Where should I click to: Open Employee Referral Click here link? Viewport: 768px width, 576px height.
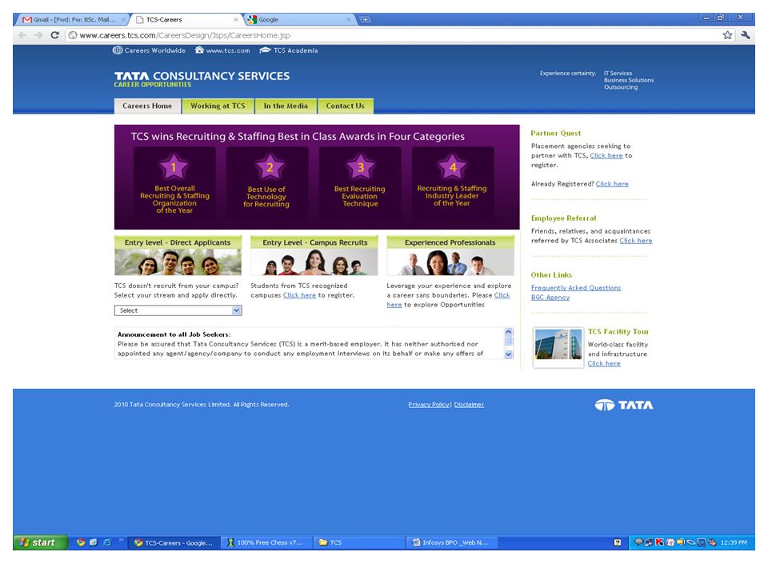tap(635, 241)
